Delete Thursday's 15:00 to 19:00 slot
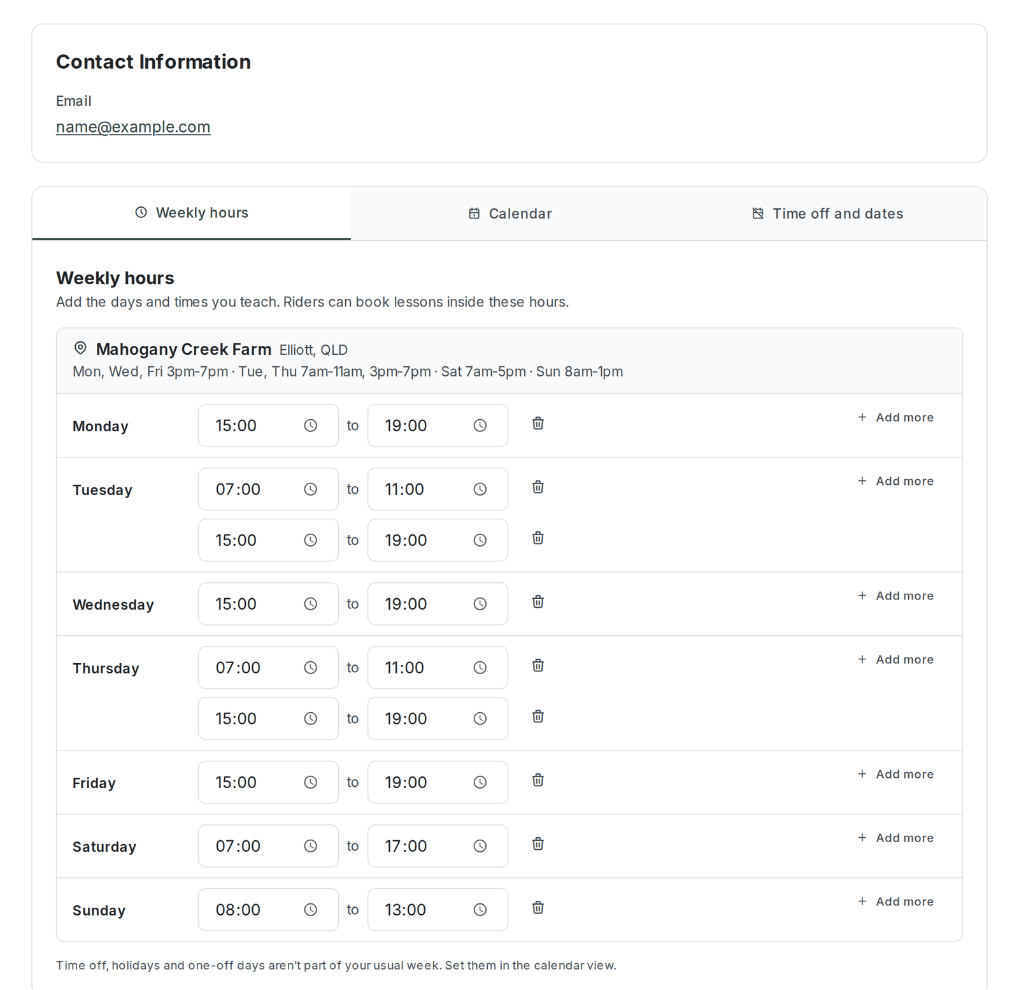 click(538, 717)
